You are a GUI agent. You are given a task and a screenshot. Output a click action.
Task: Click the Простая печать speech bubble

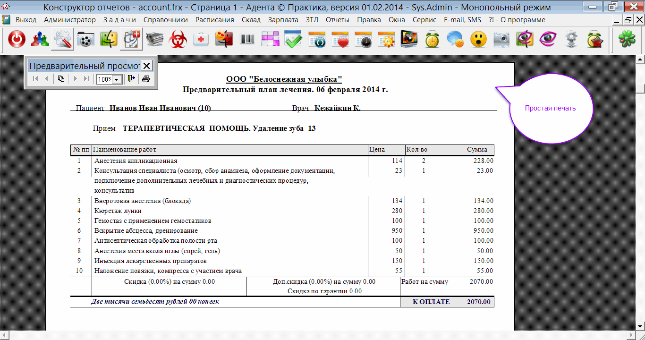tap(550, 108)
